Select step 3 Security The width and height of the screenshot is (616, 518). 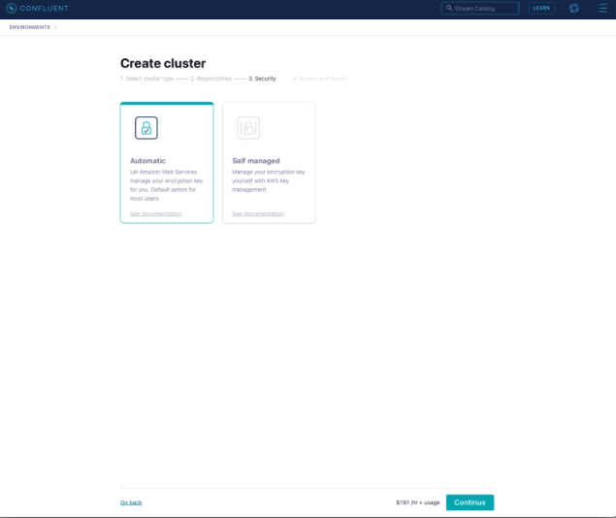coord(262,79)
